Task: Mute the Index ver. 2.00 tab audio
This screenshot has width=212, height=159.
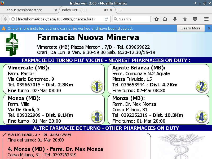Action: pyautogui.click(x=106, y=10)
